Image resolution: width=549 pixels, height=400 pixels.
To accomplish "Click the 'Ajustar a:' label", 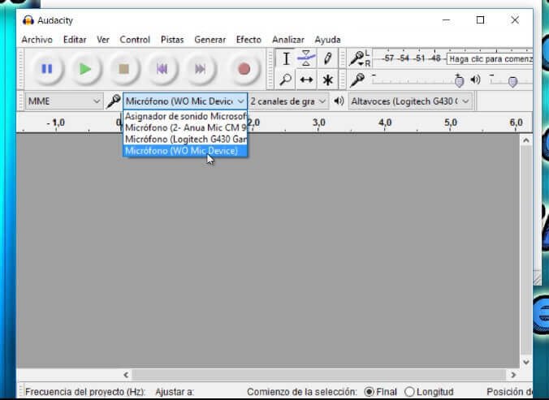I will coord(175,392).
